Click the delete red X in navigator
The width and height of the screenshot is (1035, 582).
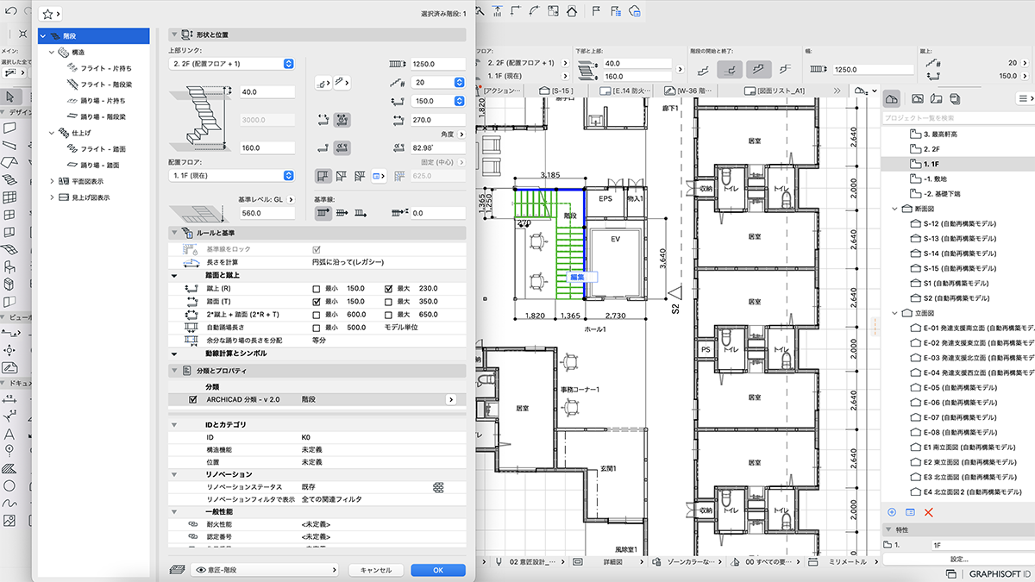929,512
